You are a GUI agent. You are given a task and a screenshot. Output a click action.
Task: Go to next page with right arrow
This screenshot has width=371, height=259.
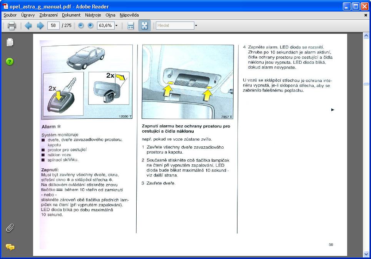coord(40,26)
